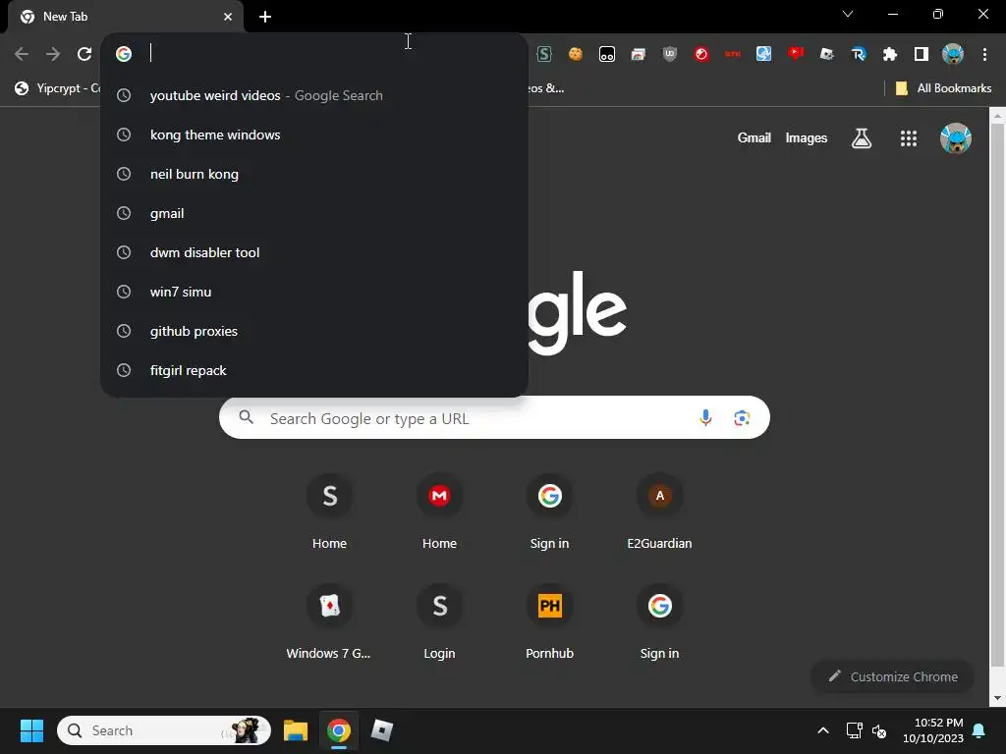Click the Customize Chrome button
Screen dimensions: 1006x754
tap(892, 676)
